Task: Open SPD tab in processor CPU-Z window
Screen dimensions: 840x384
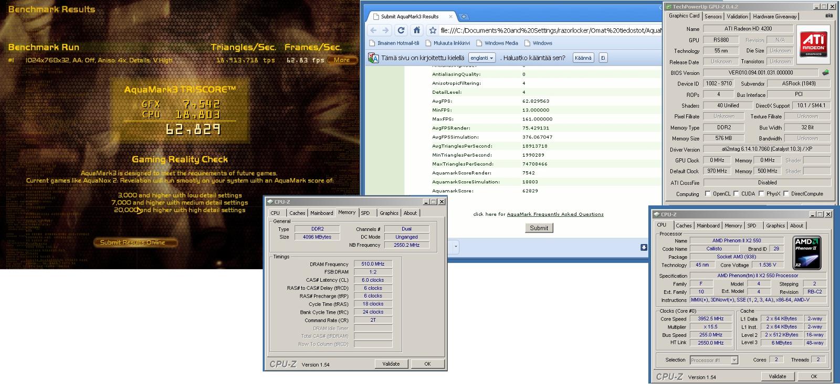Action: pos(752,225)
